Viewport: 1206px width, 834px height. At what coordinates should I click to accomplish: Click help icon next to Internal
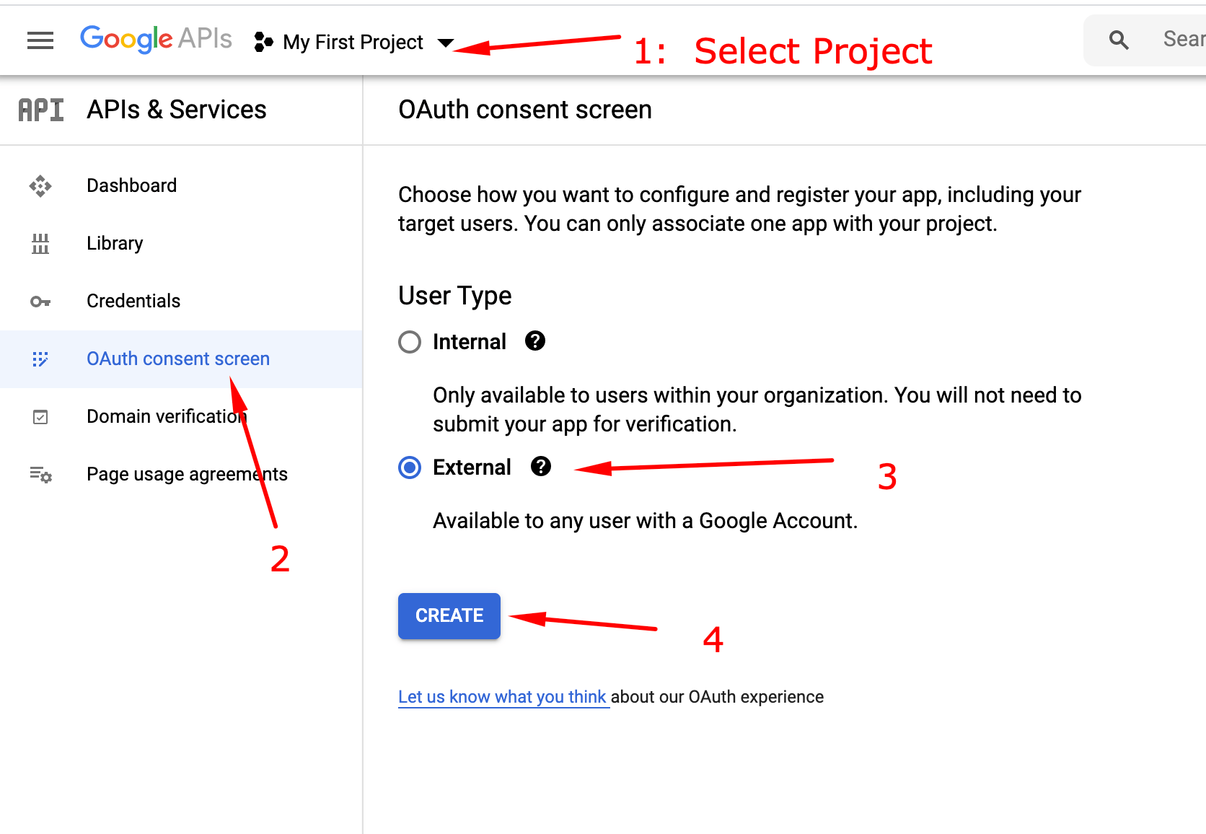(x=535, y=341)
